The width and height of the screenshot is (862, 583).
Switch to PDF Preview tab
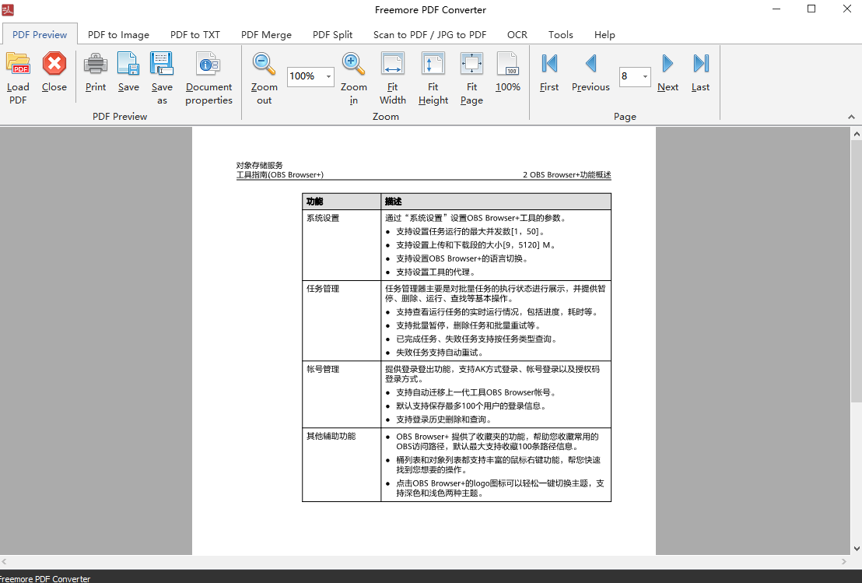tap(40, 35)
